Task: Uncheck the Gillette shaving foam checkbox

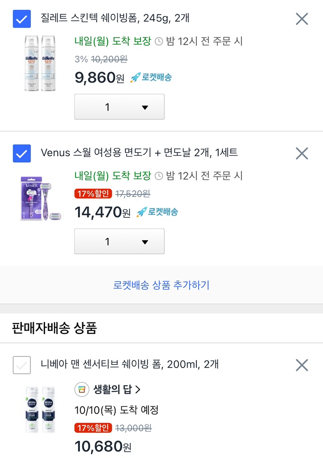Action: point(22,19)
